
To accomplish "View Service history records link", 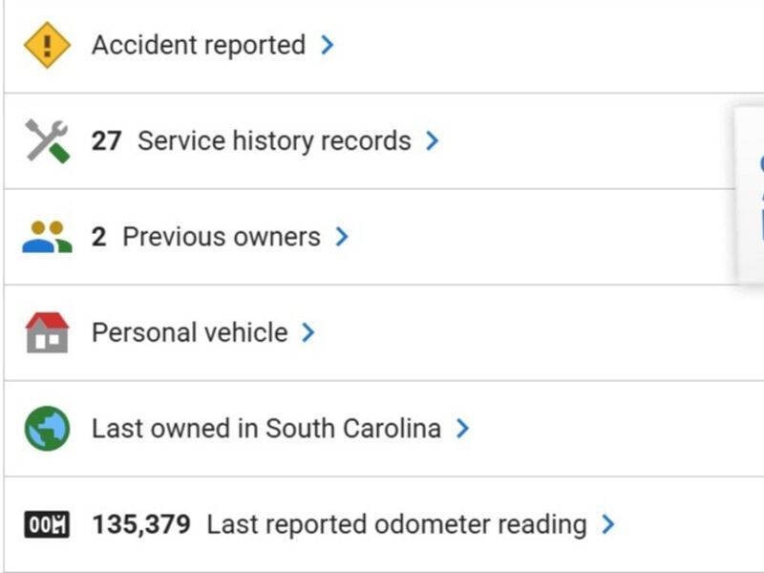I will [274, 141].
